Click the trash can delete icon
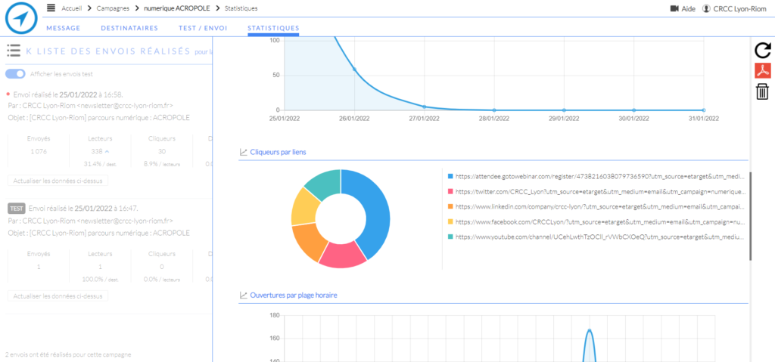The image size is (775, 362). (x=763, y=91)
